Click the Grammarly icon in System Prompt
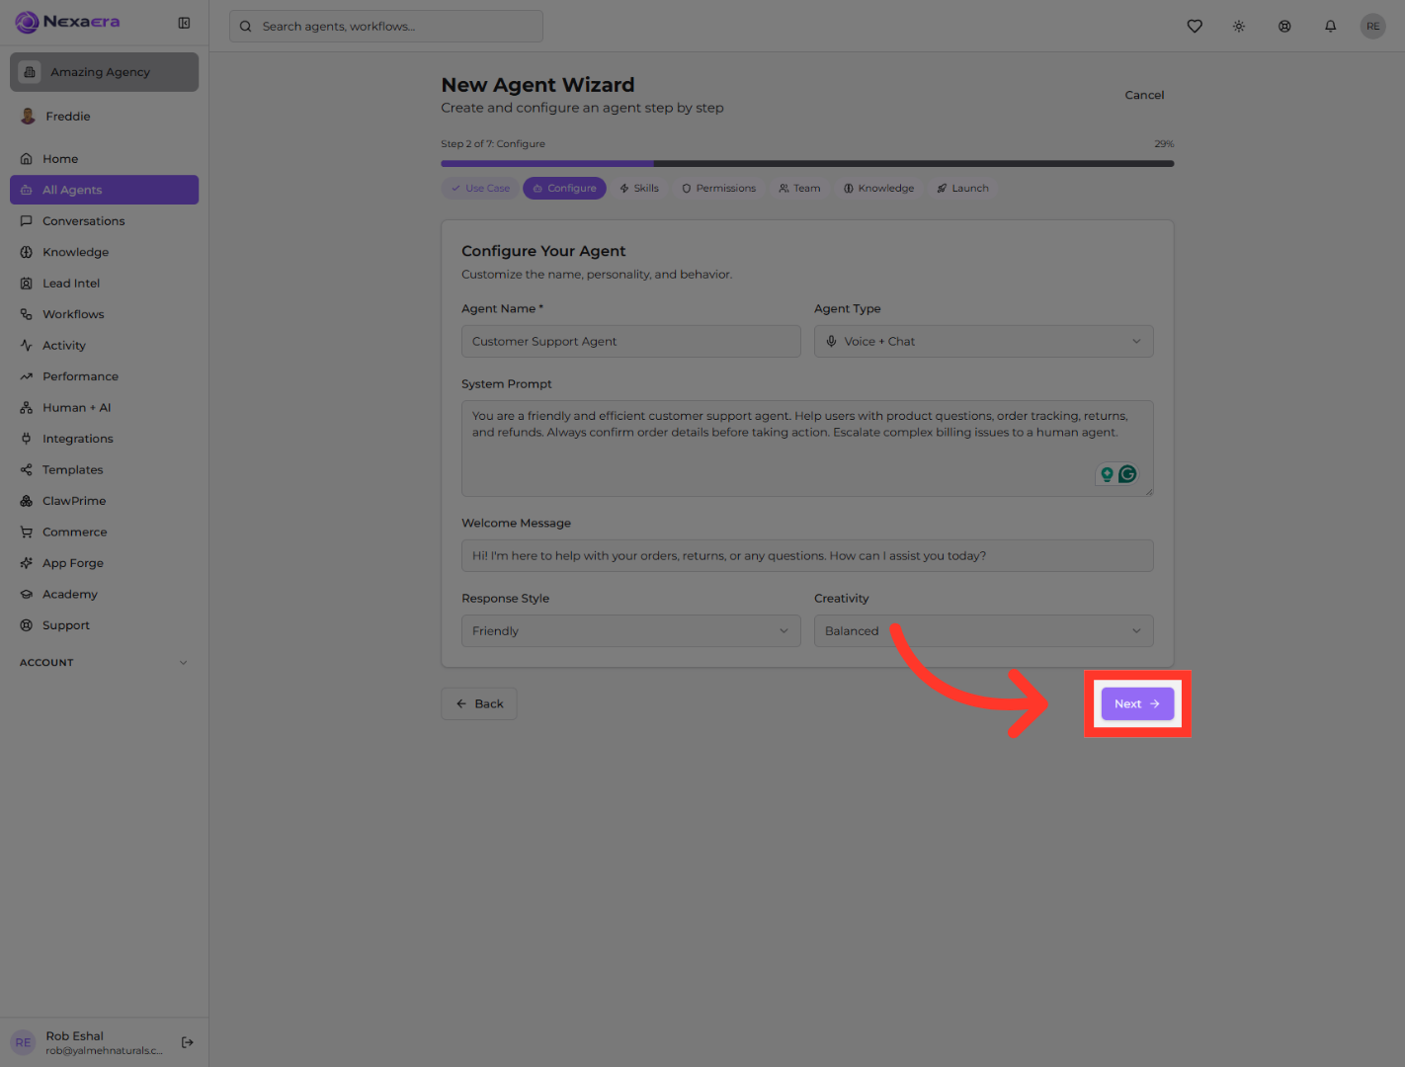Viewport: 1405px width, 1067px height. pos(1127,474)
